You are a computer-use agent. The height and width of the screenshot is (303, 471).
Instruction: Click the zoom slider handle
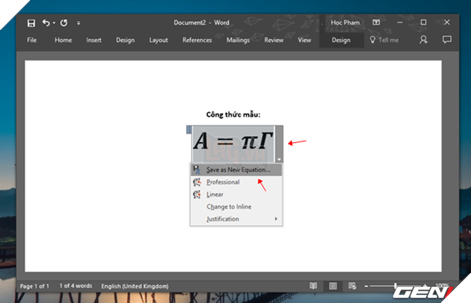click(x=395, y=286)
